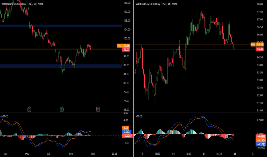This screenshot has height=157, width=267.
Task: Click the '31' date label on hourly axis
Action: (253, 154)
